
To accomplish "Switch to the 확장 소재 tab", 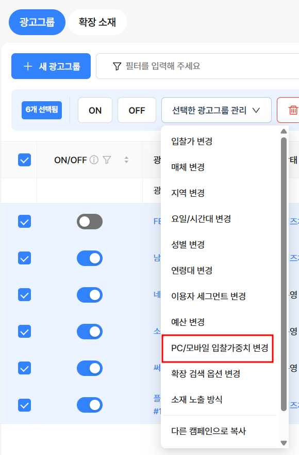I will pyautogui.click(x=97, y=22).
